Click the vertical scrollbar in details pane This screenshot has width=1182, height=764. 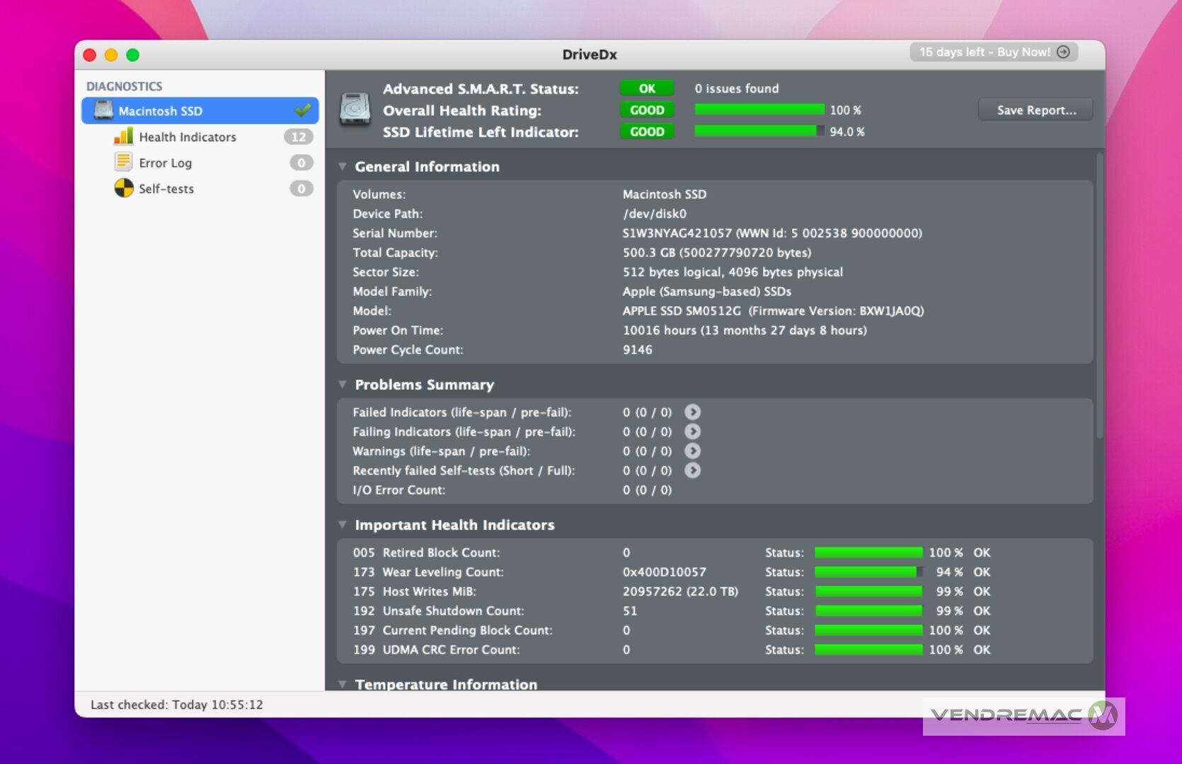[x=1098, y=297]
